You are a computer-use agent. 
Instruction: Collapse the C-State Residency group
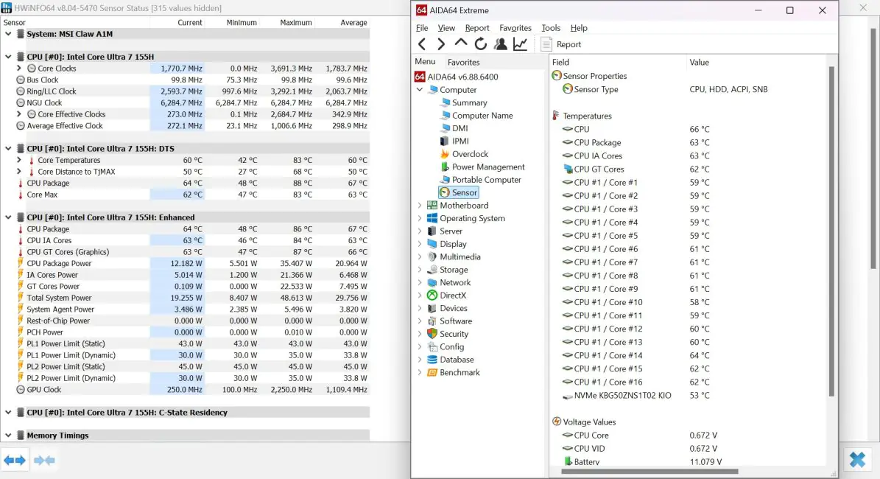[8, 413]
